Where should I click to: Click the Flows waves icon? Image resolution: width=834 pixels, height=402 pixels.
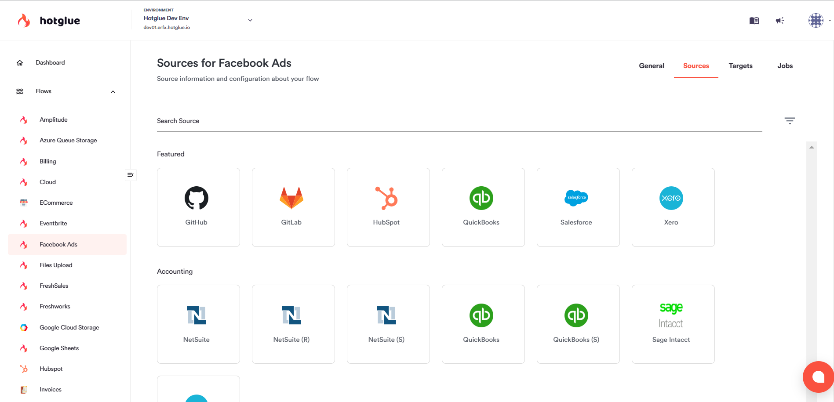click(x=20, y=91)
